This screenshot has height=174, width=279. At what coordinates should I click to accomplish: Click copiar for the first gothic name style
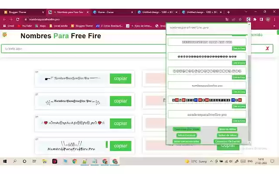(120, 78)
